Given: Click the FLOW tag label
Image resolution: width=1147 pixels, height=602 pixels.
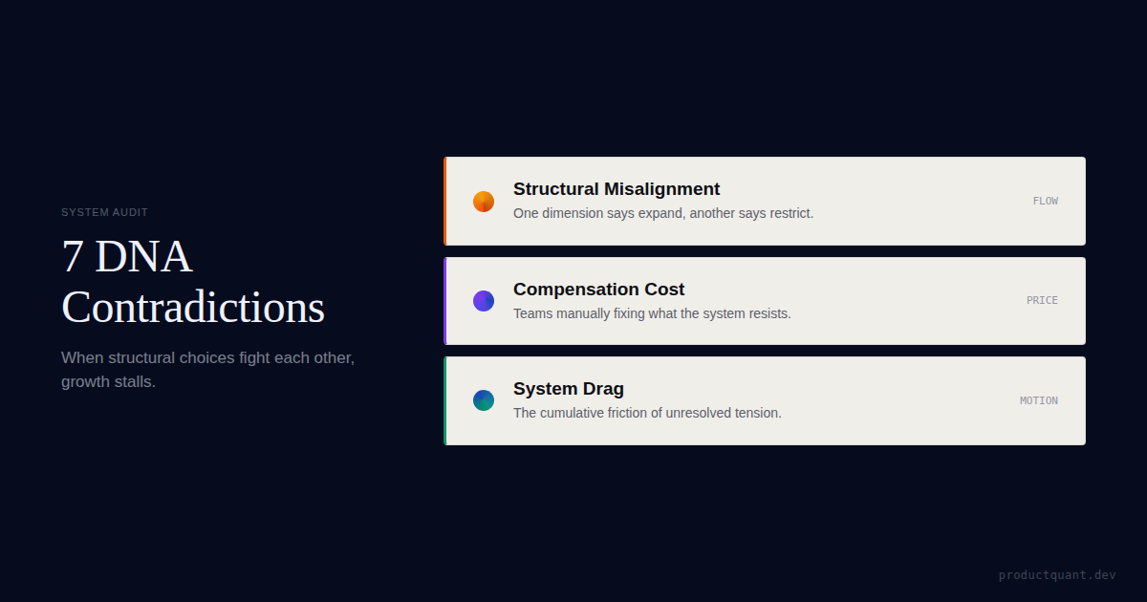Looking at the screenshot, I should point(1045,202).
